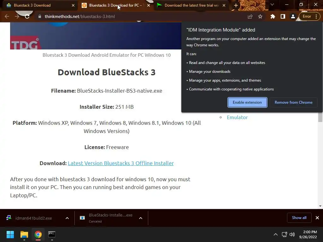Click the address bar URL

(x=80, y=16)
